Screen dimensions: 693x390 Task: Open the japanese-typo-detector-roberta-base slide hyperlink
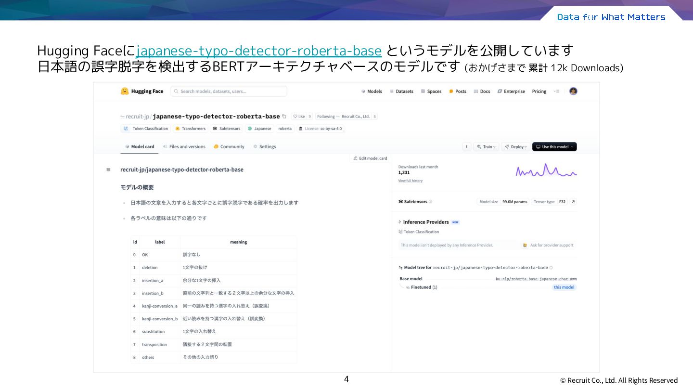click(x=259, y=51)
